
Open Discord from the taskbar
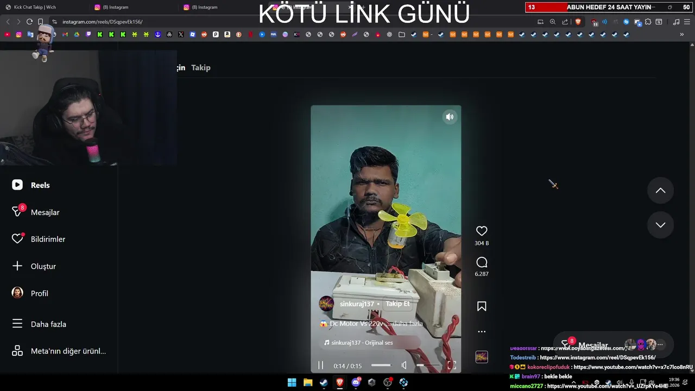tap(356, 382)
